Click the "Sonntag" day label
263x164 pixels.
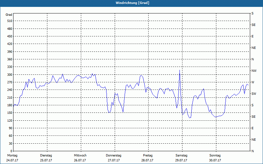coord(215,155)
